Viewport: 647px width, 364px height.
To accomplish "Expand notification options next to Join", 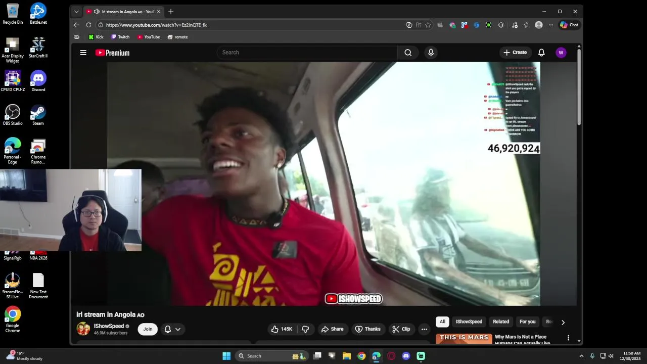I will (x=172, y=329).
